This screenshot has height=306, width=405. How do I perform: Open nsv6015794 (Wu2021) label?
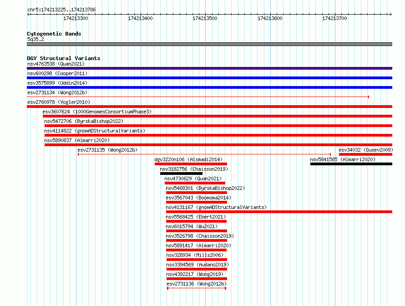pyautogui.click(x=192, y=226)
